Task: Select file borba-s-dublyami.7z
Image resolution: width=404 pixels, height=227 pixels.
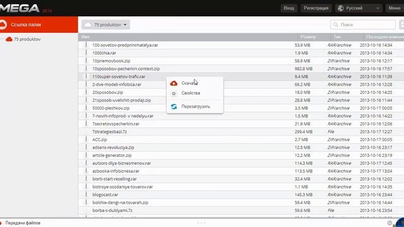Action: (112, 211)
